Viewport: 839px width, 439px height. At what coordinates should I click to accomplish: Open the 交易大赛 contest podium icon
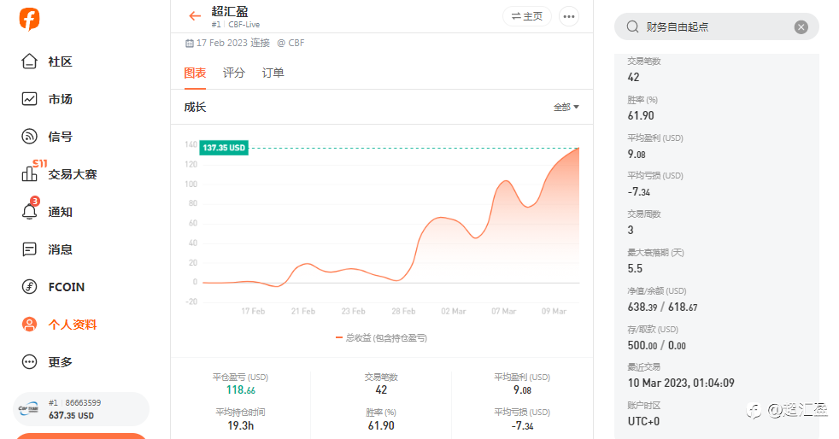[29, 173]
